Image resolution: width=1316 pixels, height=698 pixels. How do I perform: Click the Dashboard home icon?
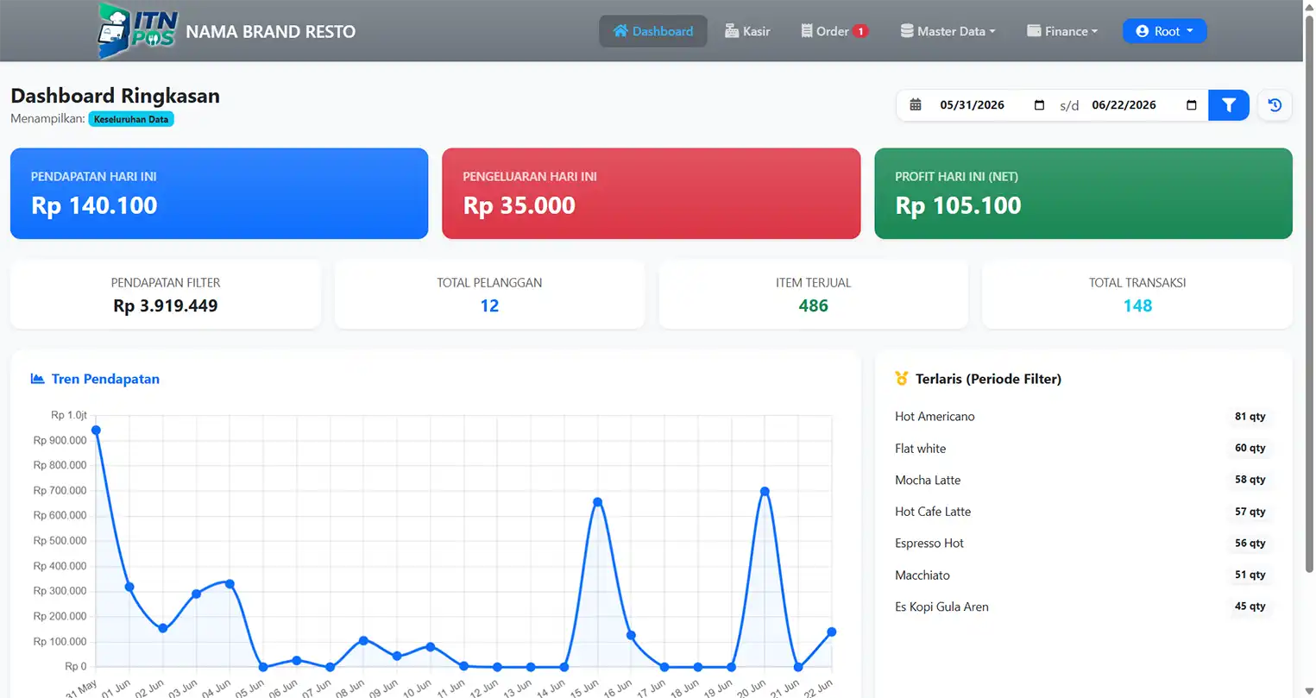point(620,31)
